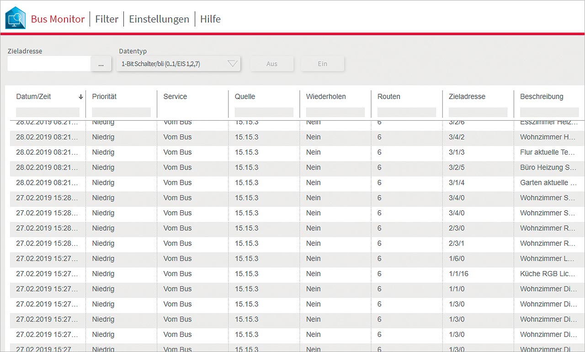
Task: Click the sort arrow in Datum/Zeit header
Action: point(81,97)
